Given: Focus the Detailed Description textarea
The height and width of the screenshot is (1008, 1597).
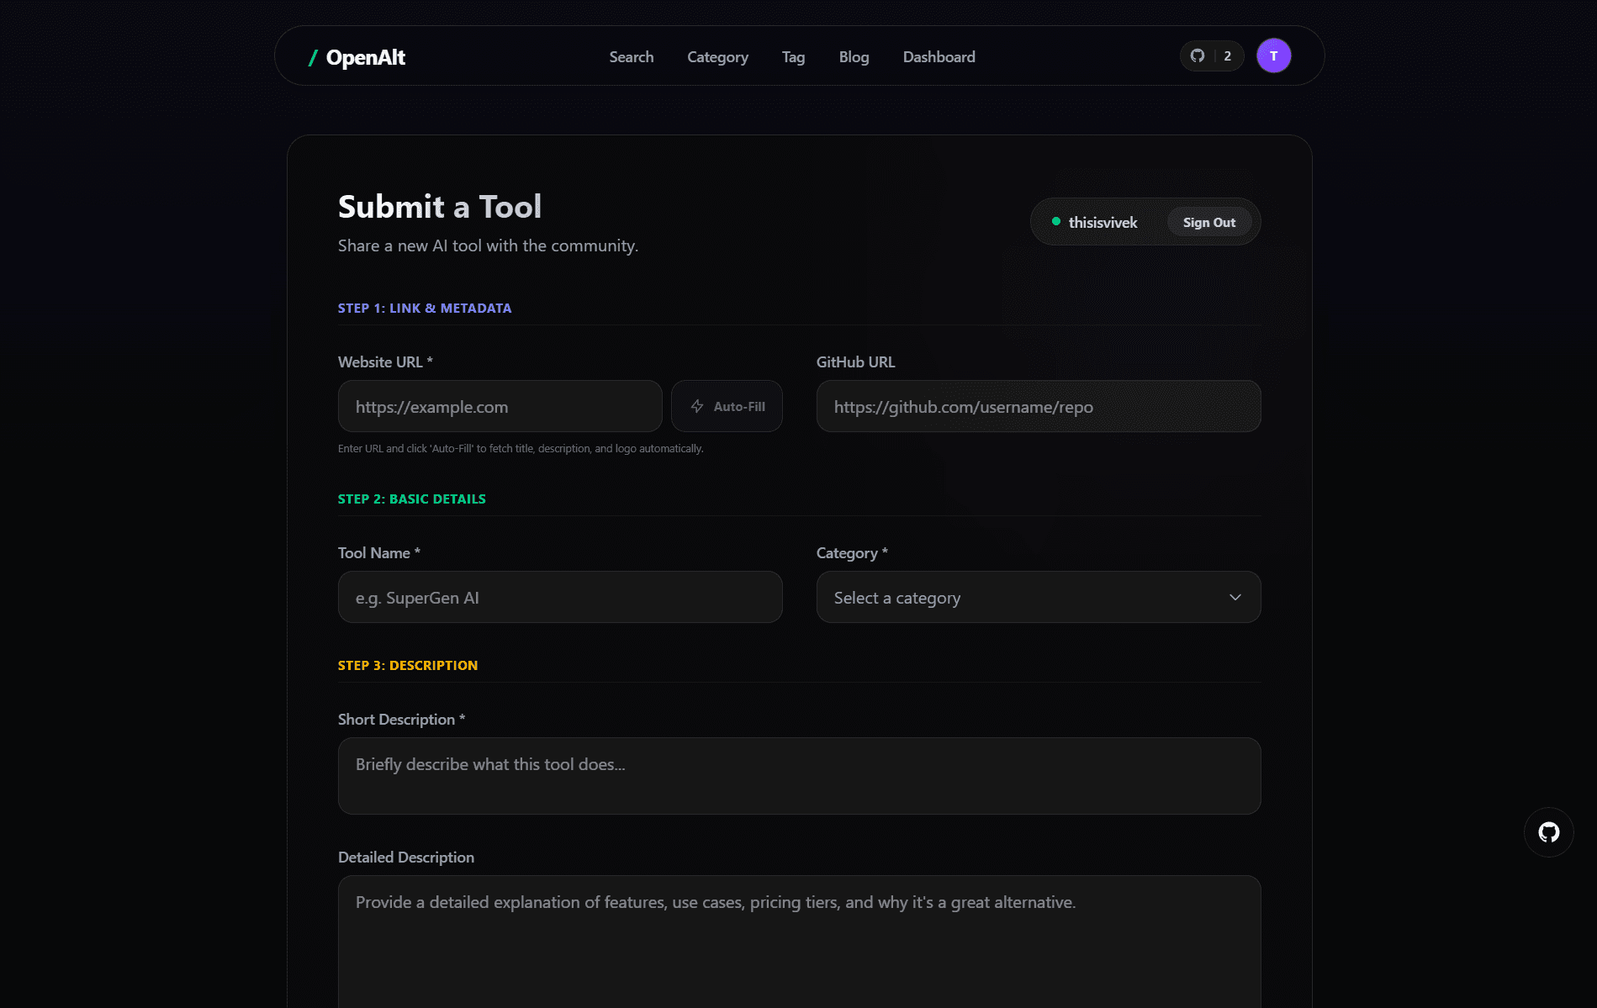Looking at the screenshot, I should (799, 942).
